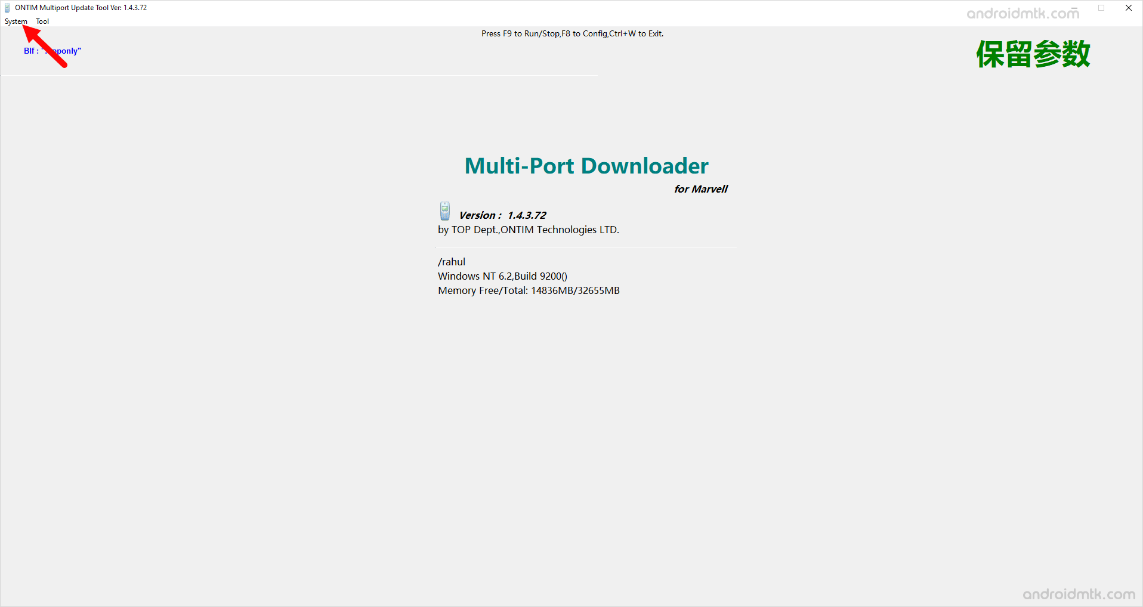The image size is (1143, 607).
Task: Click the /rahul user path text
Action: pyautogui.click(x=452, y=261)
